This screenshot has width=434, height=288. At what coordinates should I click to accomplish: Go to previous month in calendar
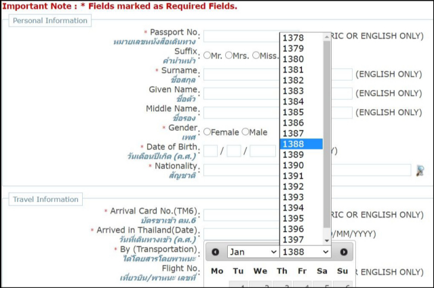[x=216, y=252]
